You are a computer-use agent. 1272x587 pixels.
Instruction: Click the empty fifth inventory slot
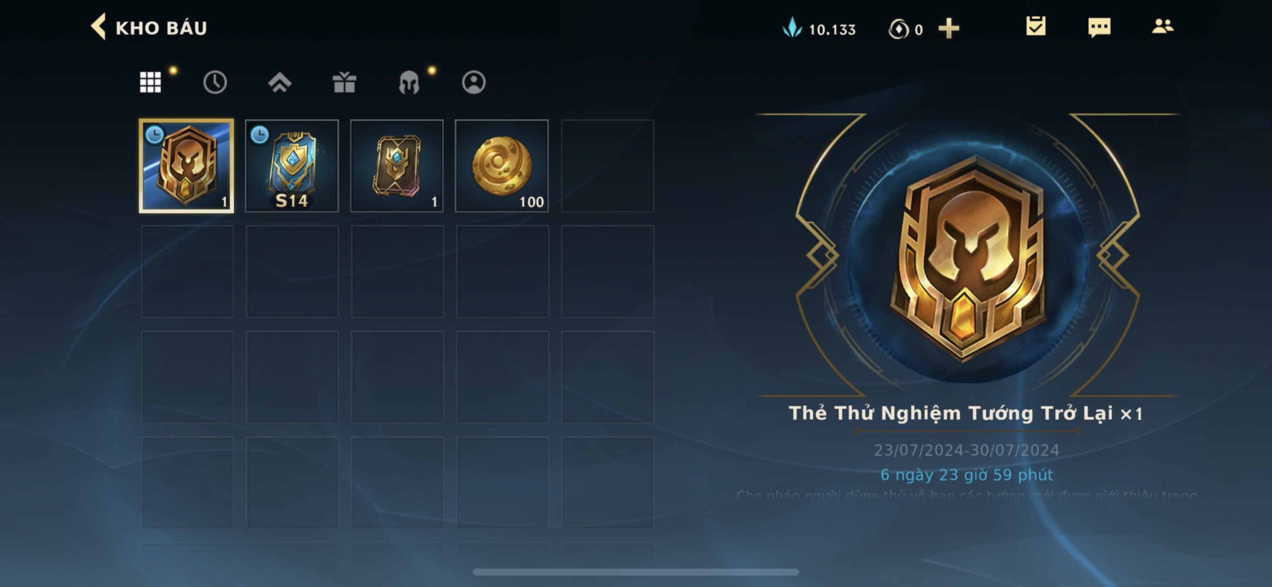click(607, 166)
